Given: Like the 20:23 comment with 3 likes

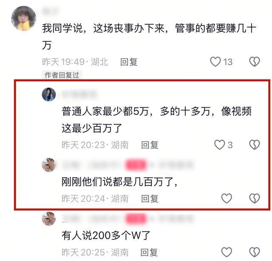Looking at the screenshot, I should pos(220,145).
